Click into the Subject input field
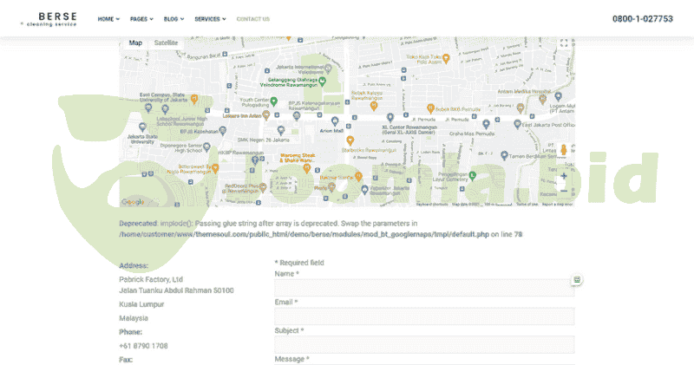694x365 pixels. coord(424,344)
